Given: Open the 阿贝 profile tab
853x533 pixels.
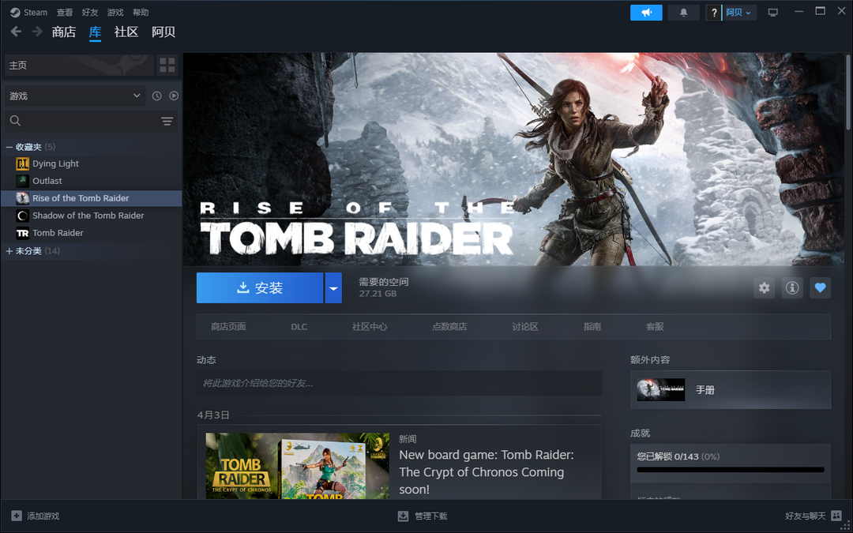Looking at the screenshot, I should 163,32.
